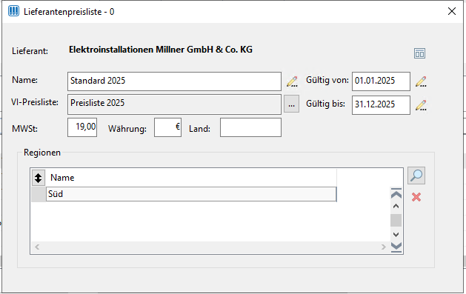The image size is (466, 294).
Task: Click the empty Land input field
Action: (x=250, y=127)
